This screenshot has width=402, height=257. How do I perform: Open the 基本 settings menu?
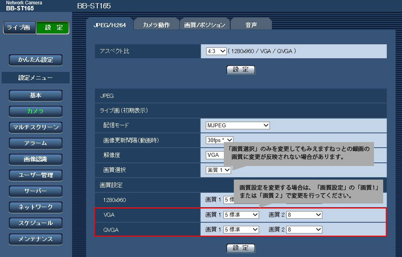point(36,95)
